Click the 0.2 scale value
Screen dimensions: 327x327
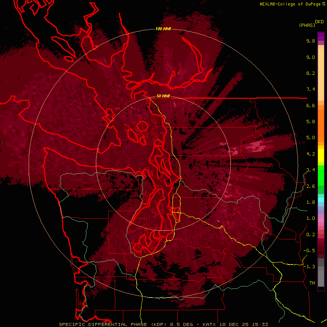click(311, 235)
